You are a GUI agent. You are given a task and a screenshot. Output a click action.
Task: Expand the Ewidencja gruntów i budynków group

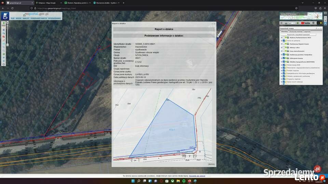[x=282, y=55]
